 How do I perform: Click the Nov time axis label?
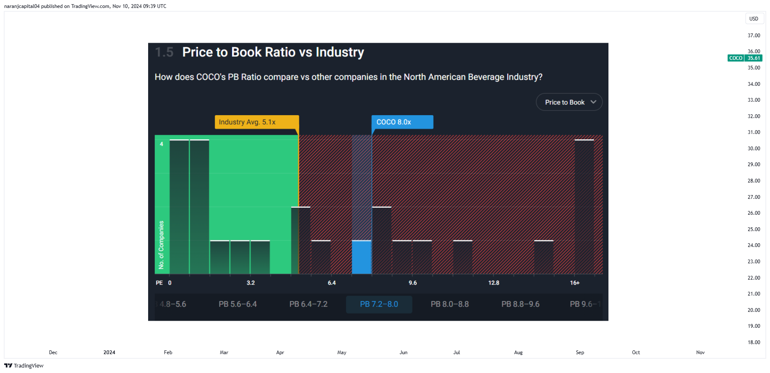(x=700, y=352)
